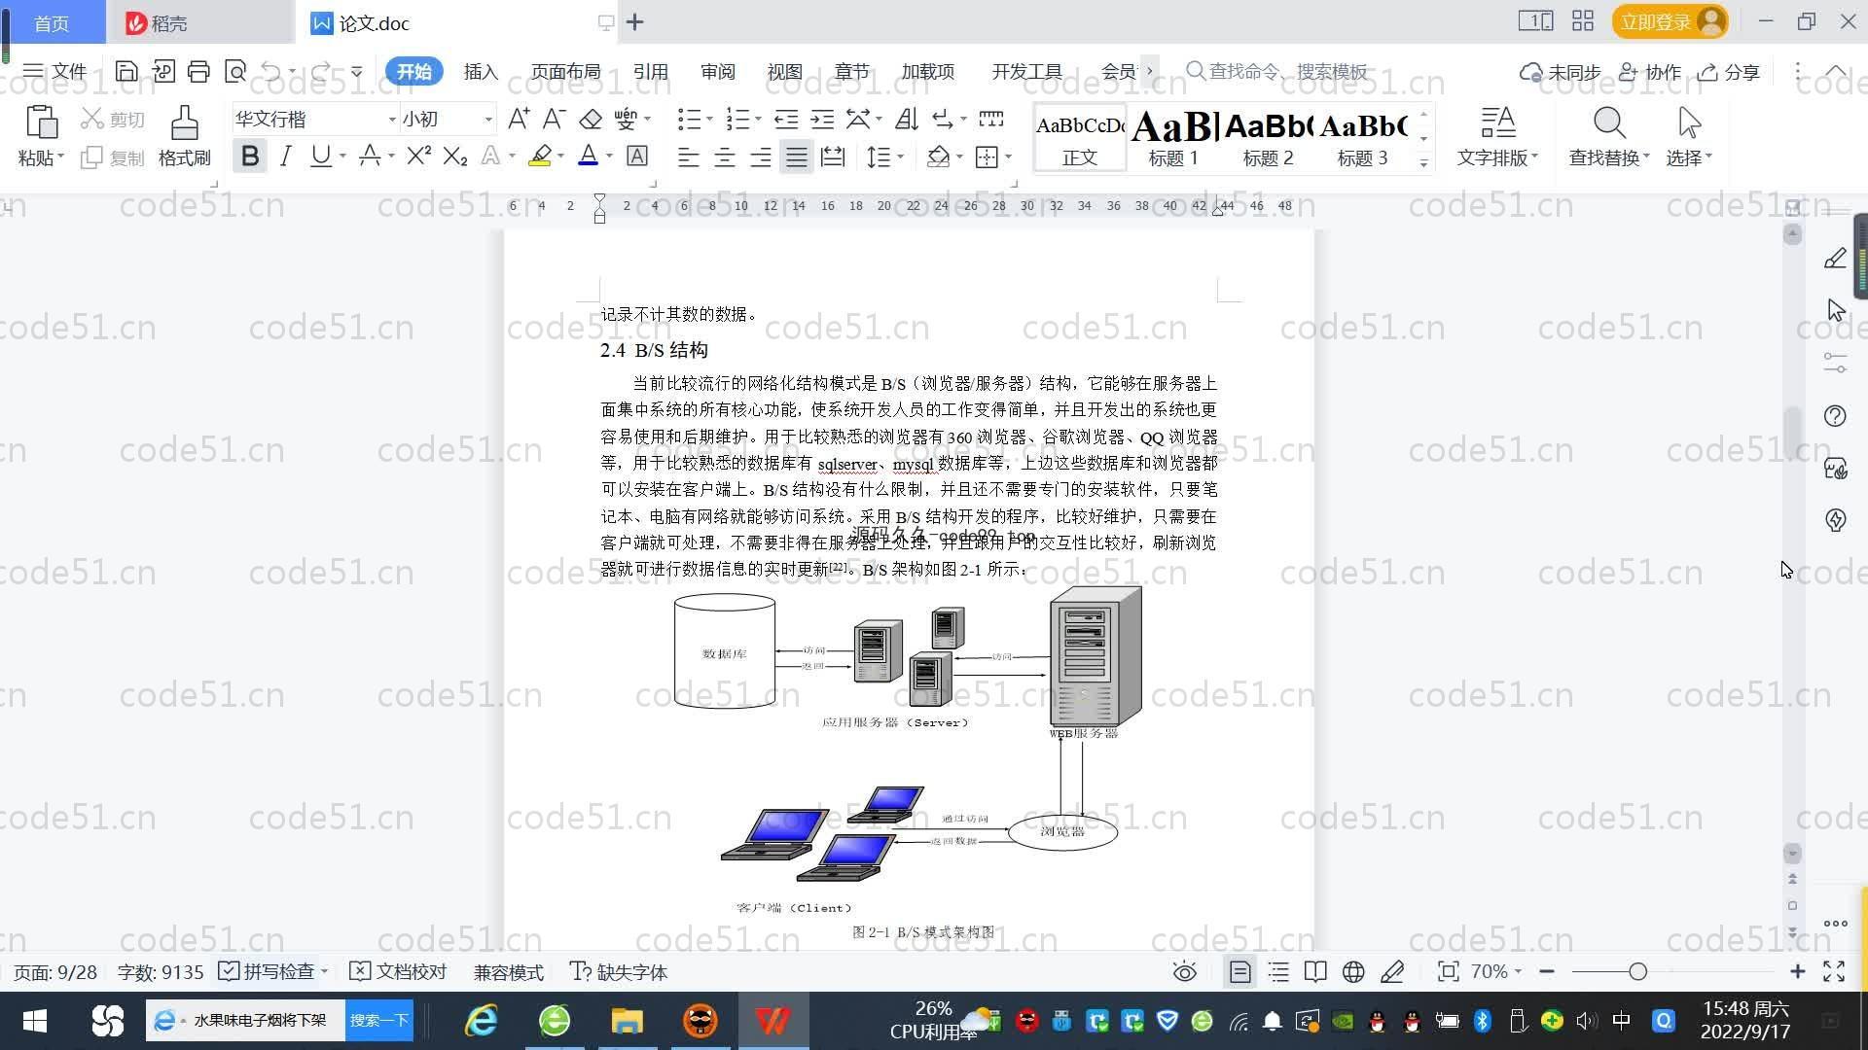Viewport: 1868px width, 1050px height.
Task: Open the font size dropdown 小初
Action: (488, 120)
